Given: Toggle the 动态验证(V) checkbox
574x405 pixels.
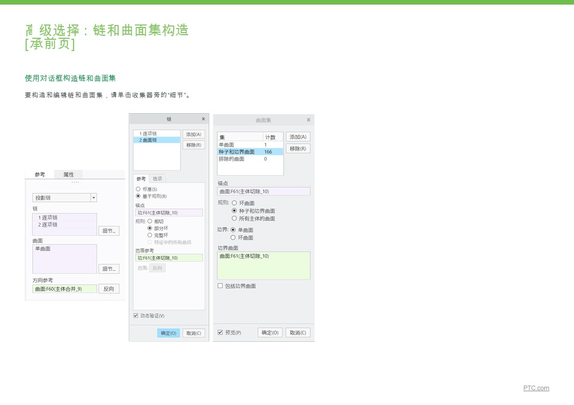Looking at the screenshot, I should tap(136, 316).
